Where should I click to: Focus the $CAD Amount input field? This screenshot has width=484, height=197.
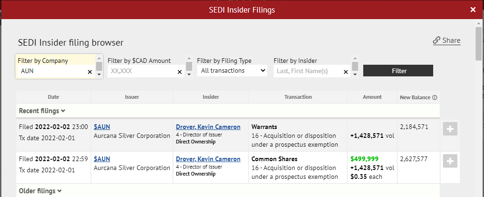pyautogui.click(x=141, y=71)
